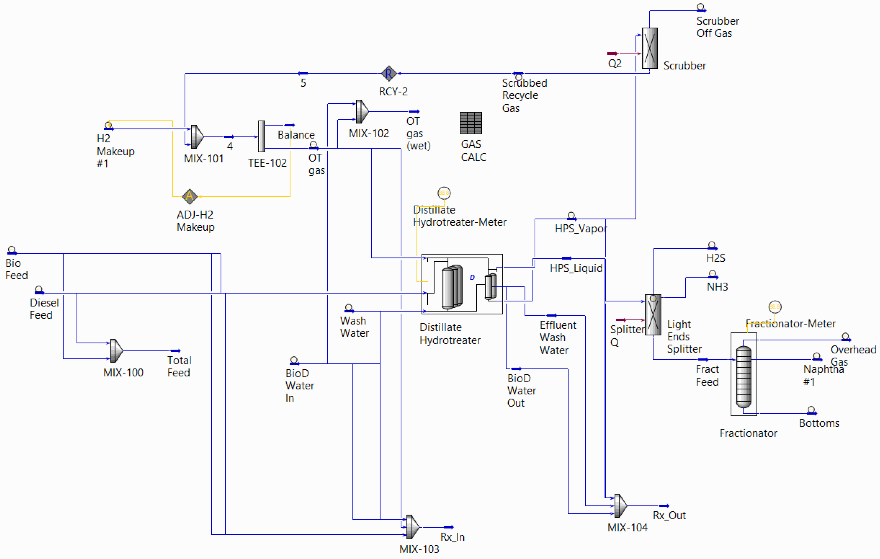Select the Fractionator-Meter gauge icon
The image size is (880, 559).
(775, 307)
